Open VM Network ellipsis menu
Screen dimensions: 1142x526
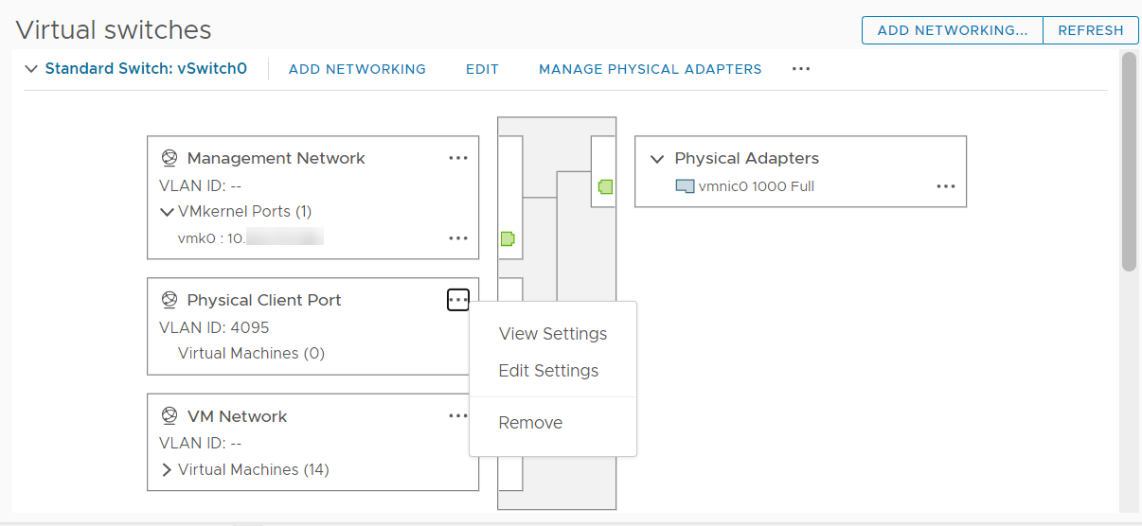pyautogui.click(x=458, y=415)
